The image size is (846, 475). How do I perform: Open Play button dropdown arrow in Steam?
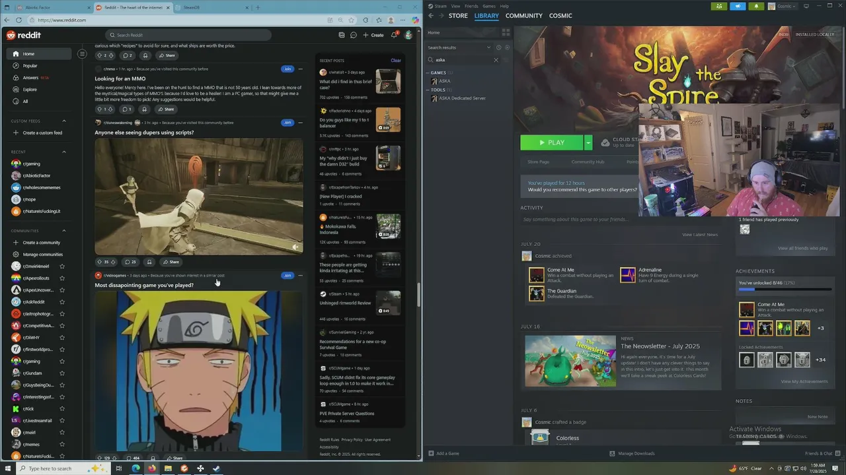click(588, 142)
